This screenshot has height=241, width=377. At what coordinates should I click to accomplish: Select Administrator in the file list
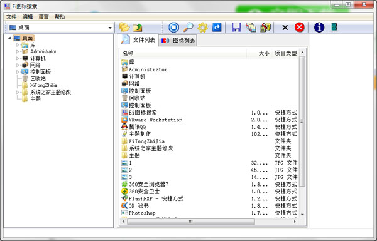(210, 69)
